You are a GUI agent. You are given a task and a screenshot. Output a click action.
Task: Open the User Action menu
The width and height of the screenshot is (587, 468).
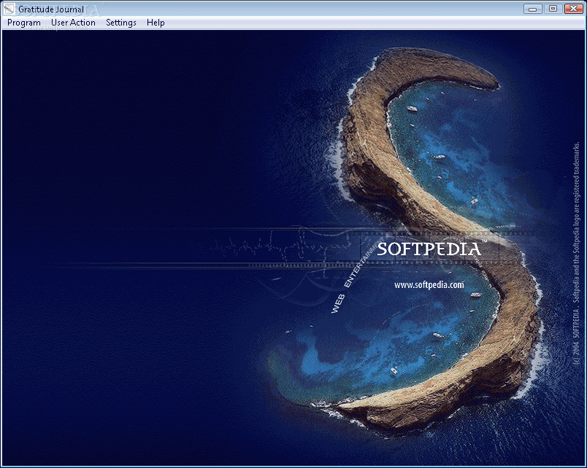[73, 23]
